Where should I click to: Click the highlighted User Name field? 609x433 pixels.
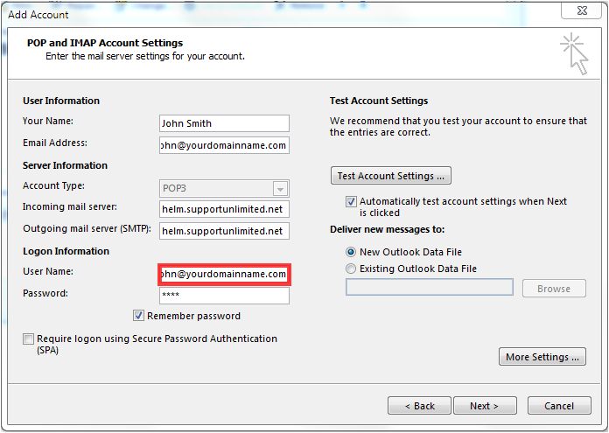point(224,275)
